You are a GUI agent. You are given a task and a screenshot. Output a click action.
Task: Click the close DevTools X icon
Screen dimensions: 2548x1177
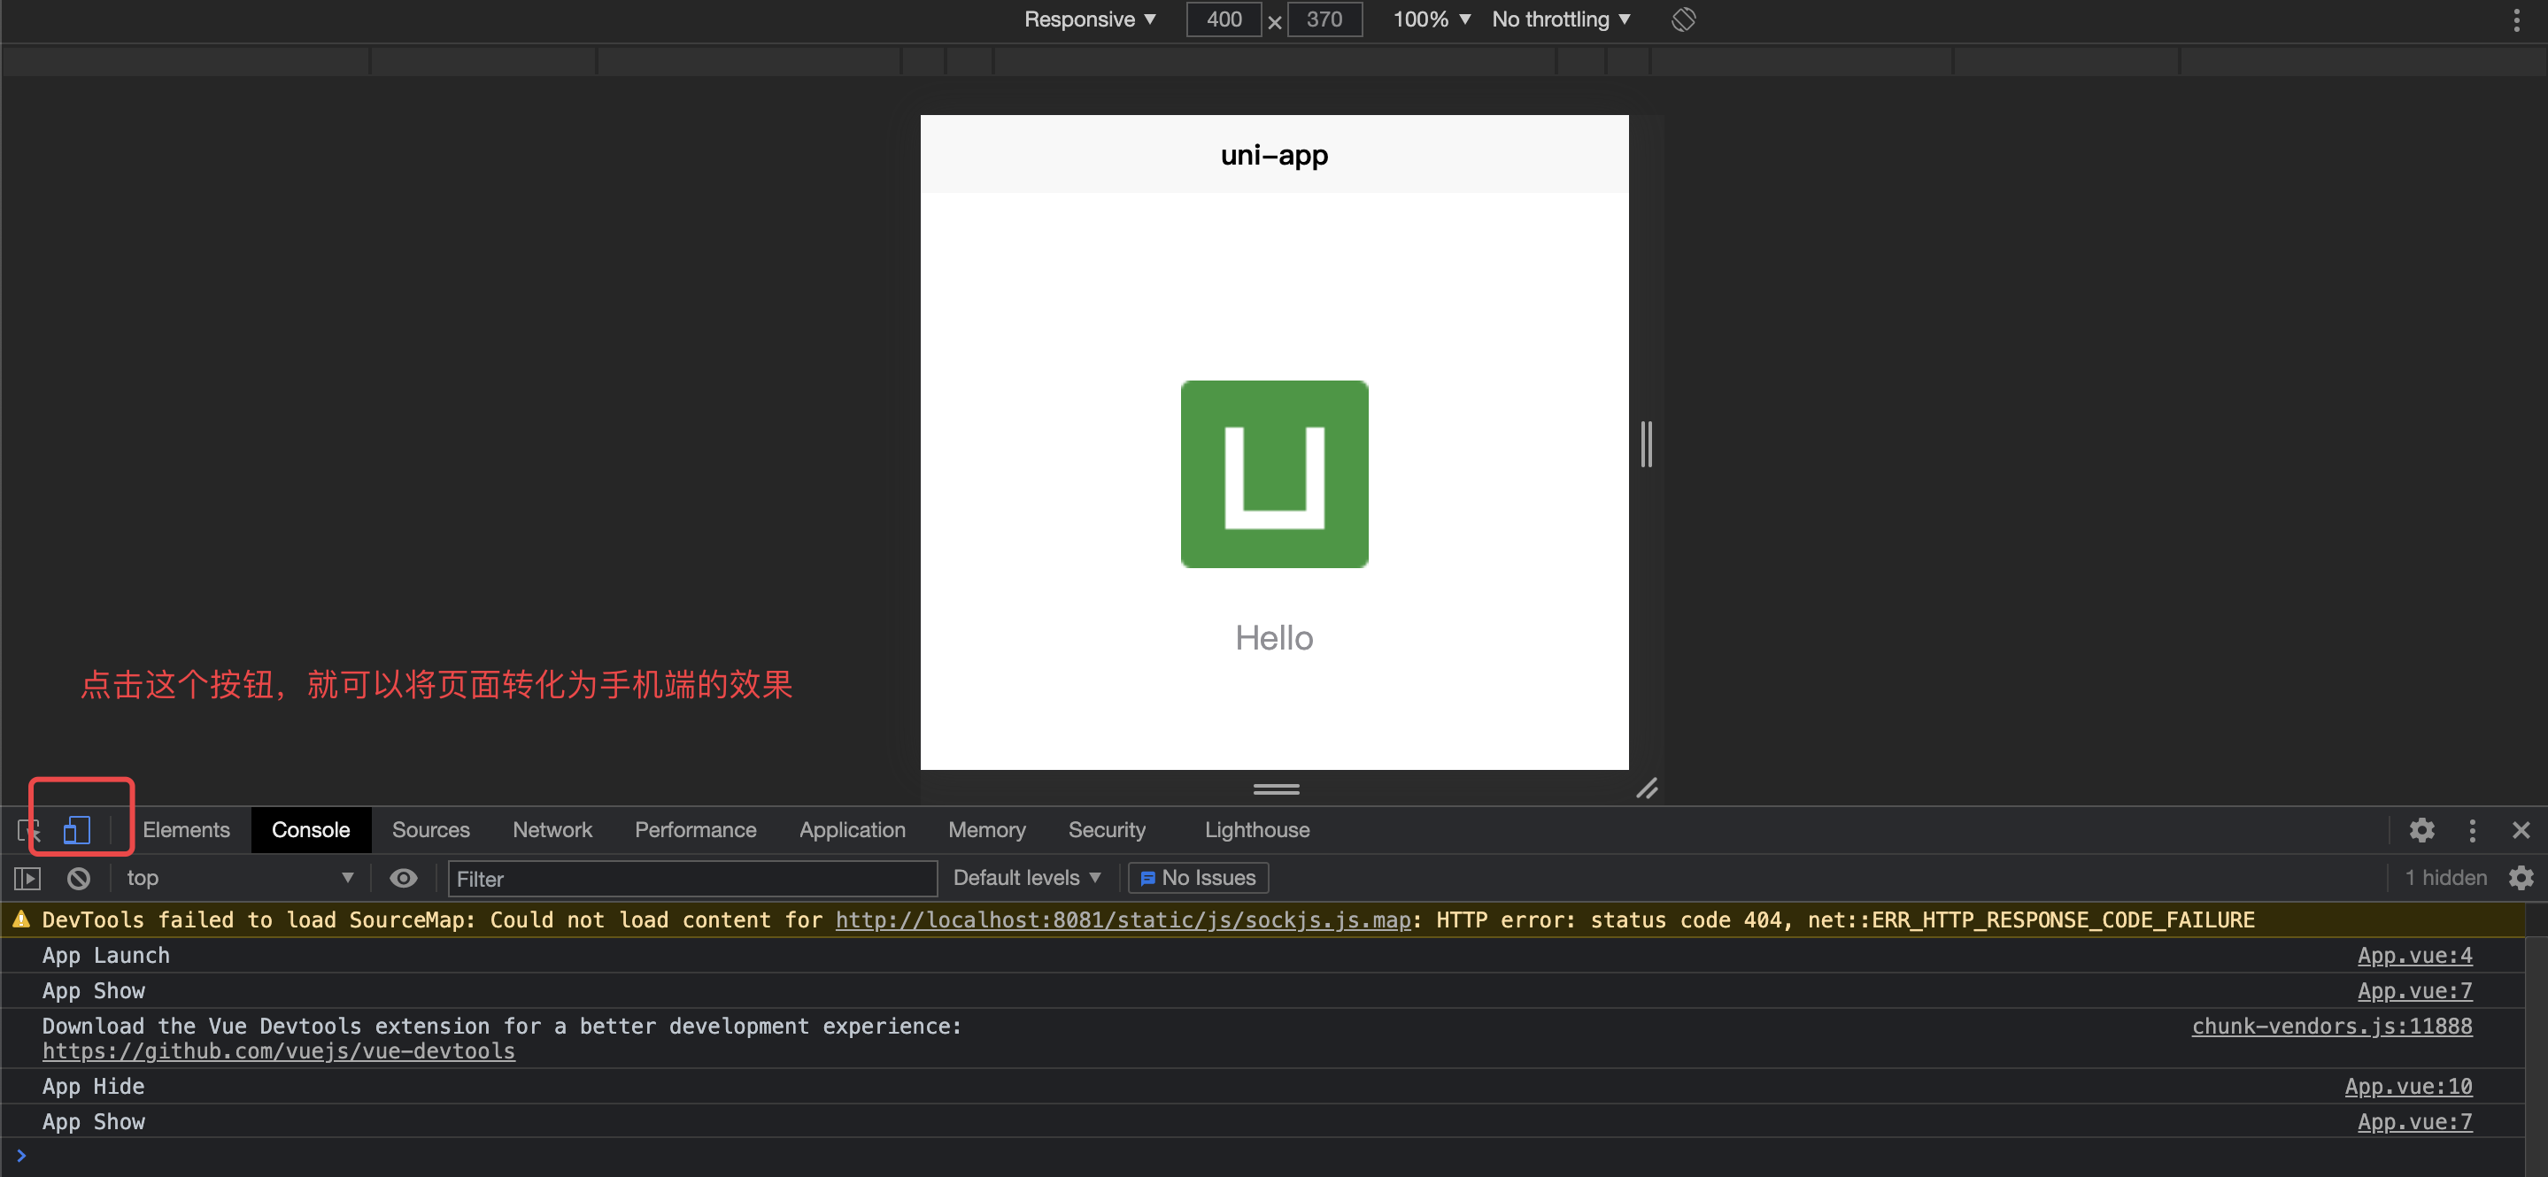pyautogui.click(x=2519, y=829)
